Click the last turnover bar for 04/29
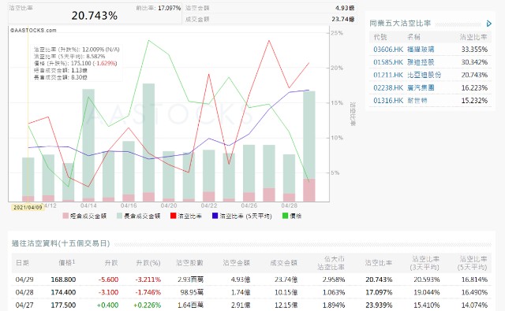505x311 pixels. [x=309, y=146]
